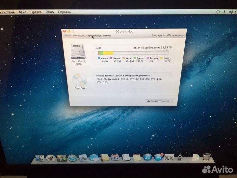The height and width of the screenshot is (178, 237).
Task: Open Mail stamp icon in Dock
Action: click(x=83, y=158)
